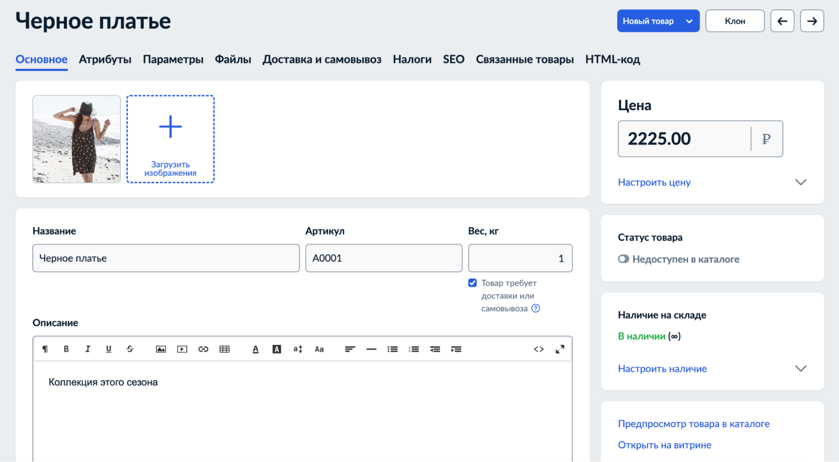
Task: Click 'Настроить цену' link
Action: click(654, 182)
